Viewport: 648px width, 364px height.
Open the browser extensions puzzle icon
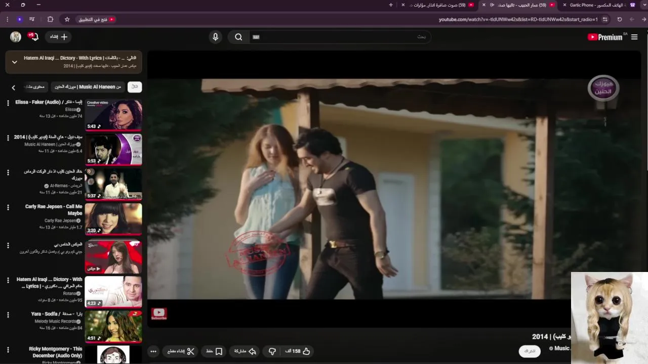pos(50,19)
